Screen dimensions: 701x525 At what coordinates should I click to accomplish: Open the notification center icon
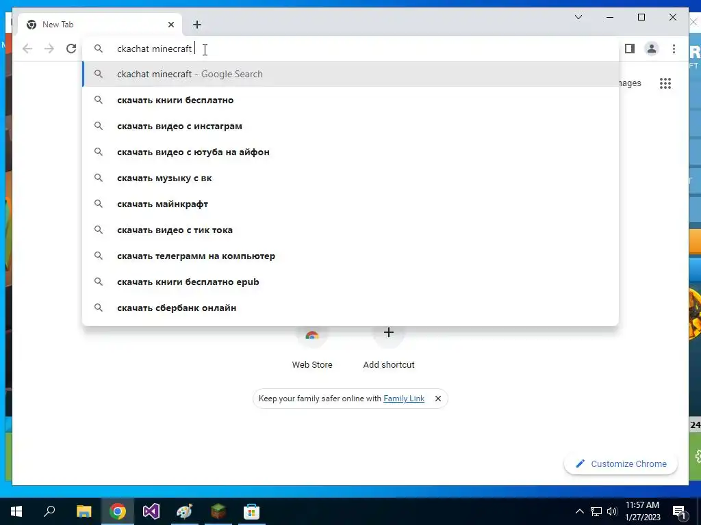pos(680,512)
